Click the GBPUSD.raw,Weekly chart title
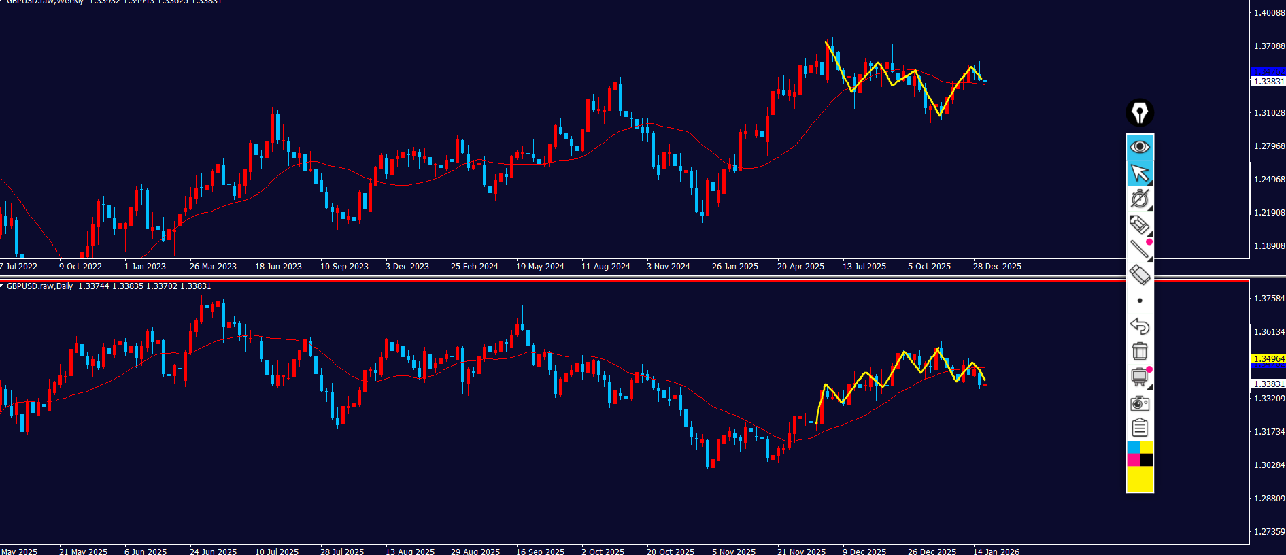Image resolution: width=1286 pixels, height=555 pixels. click(x=44, y=2)
